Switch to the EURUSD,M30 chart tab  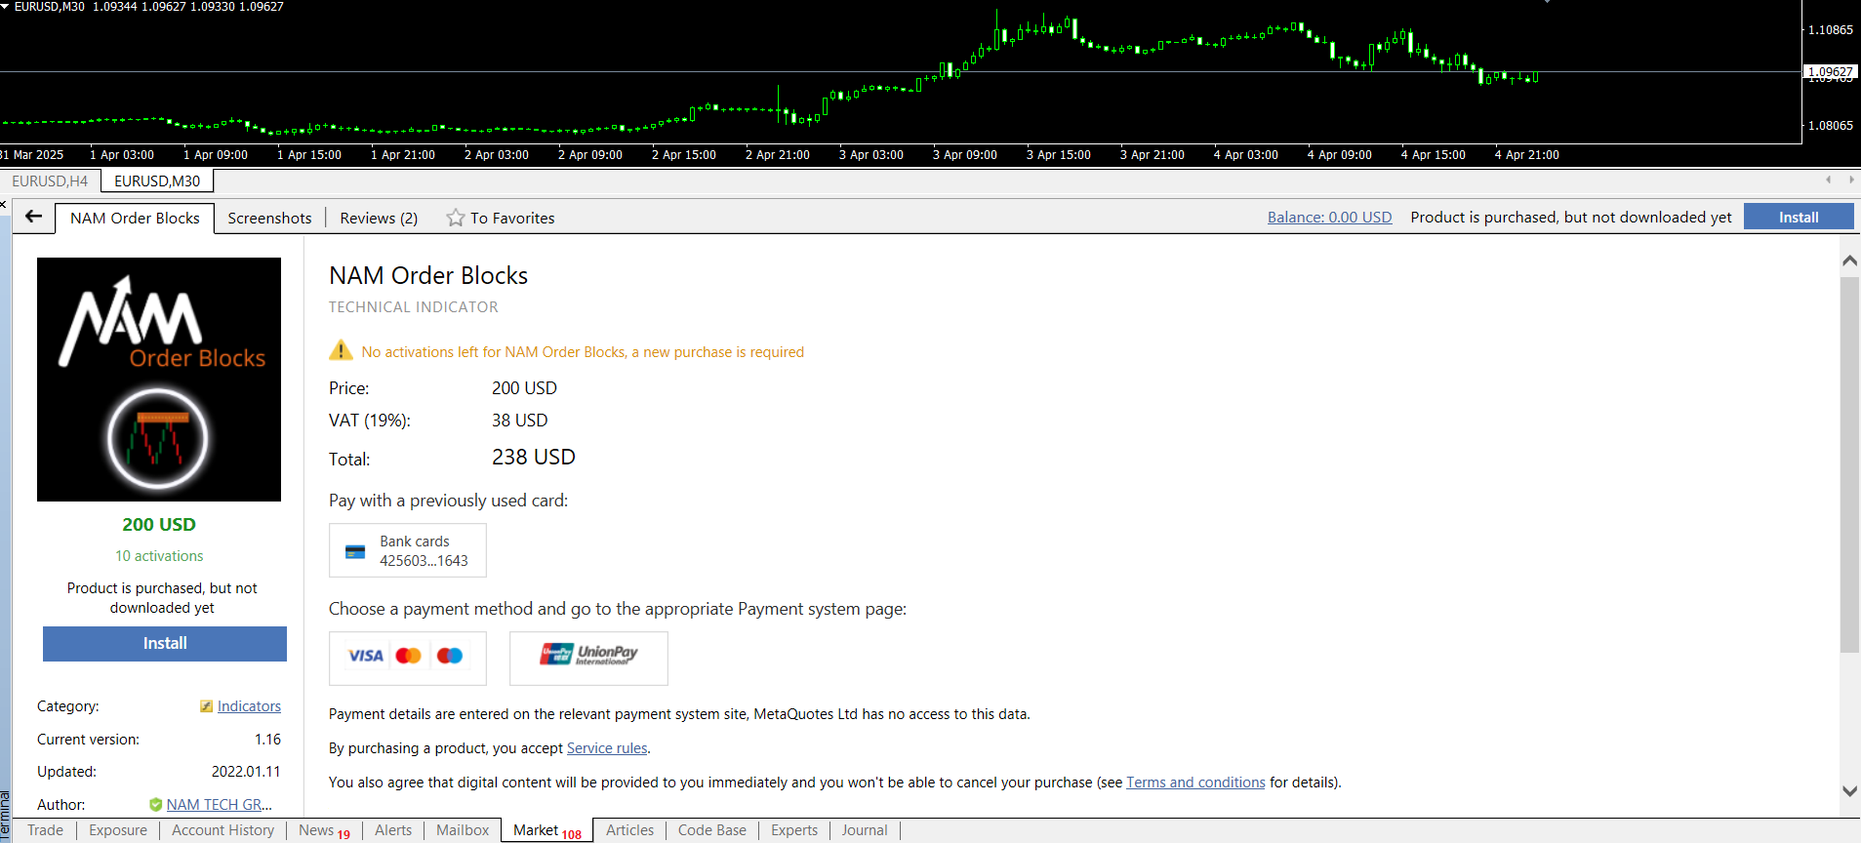[157, 181]
